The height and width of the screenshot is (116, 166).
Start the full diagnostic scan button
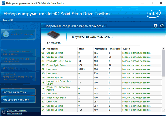[18, 60]
